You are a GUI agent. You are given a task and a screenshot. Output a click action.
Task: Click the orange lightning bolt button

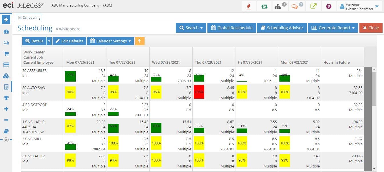140,41
